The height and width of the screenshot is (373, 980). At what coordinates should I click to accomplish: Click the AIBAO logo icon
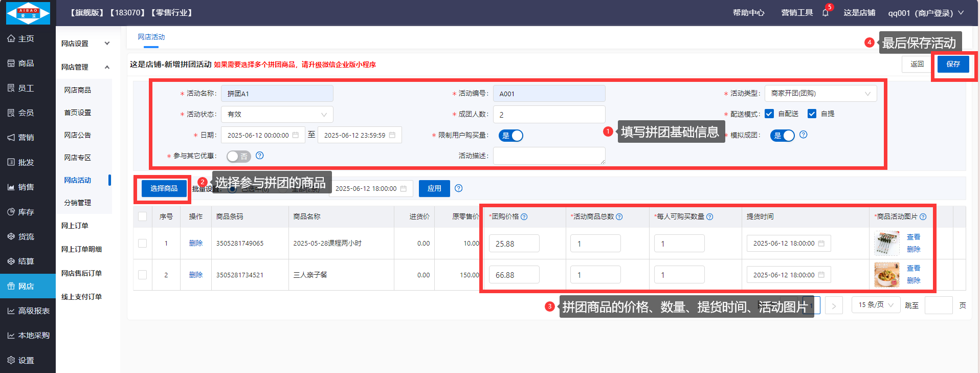(x=28, y=13)
